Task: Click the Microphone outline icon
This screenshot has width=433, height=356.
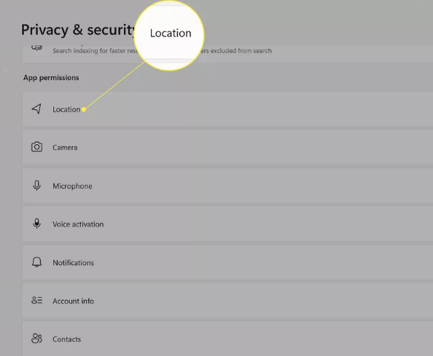Action: [36, 186]
